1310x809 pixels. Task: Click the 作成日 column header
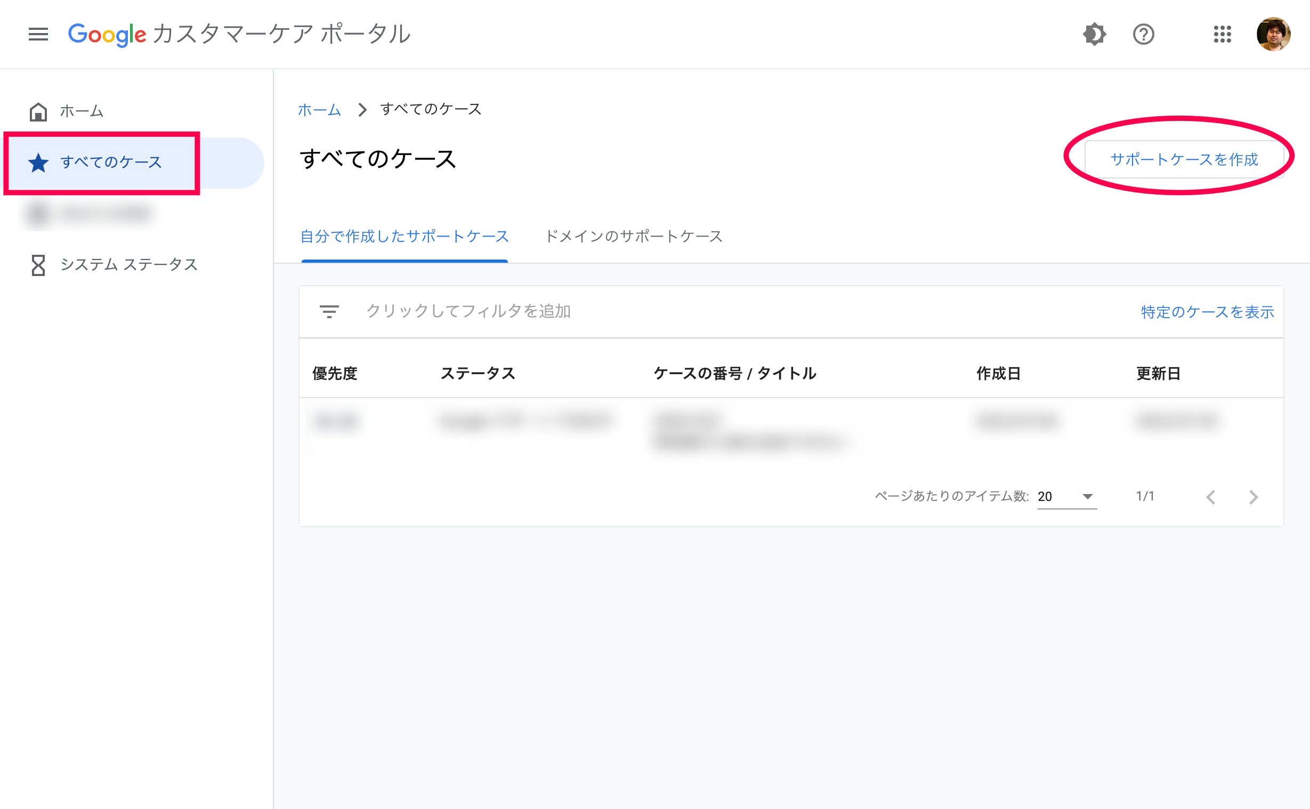[998, 374]
